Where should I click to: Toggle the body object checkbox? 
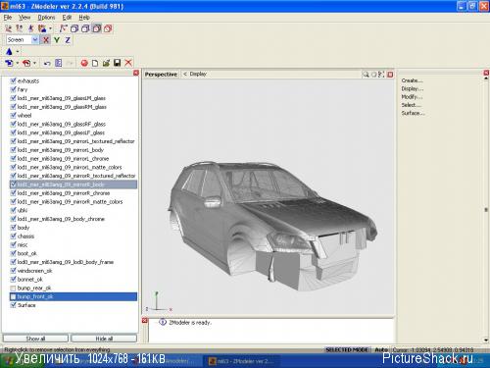(x=13, y=228)
